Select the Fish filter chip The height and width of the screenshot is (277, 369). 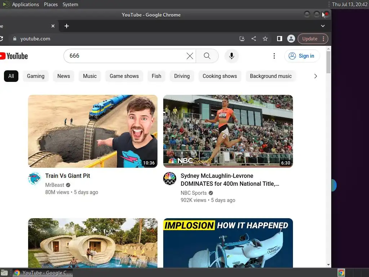coord(156,76)
